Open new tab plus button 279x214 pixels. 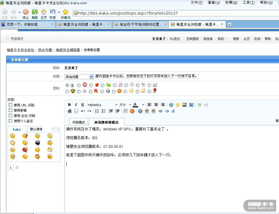tap(229, 24)
